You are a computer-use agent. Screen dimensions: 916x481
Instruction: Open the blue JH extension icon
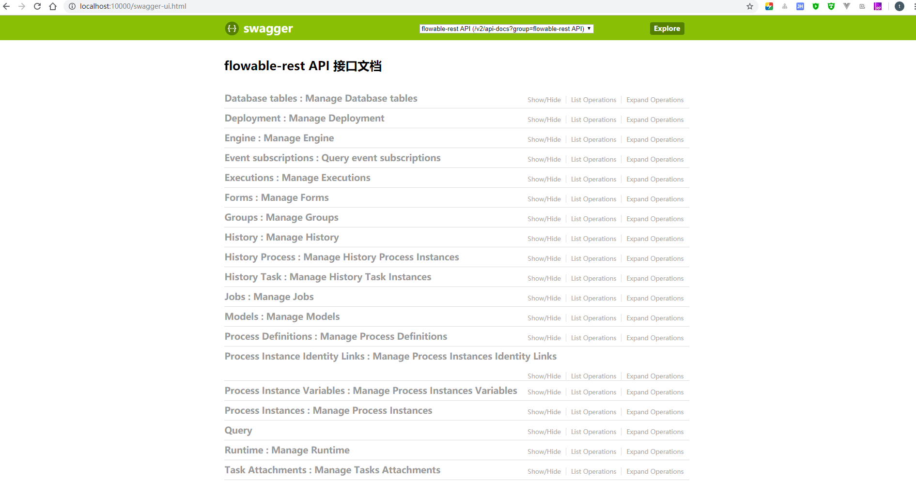coord(800,6)
